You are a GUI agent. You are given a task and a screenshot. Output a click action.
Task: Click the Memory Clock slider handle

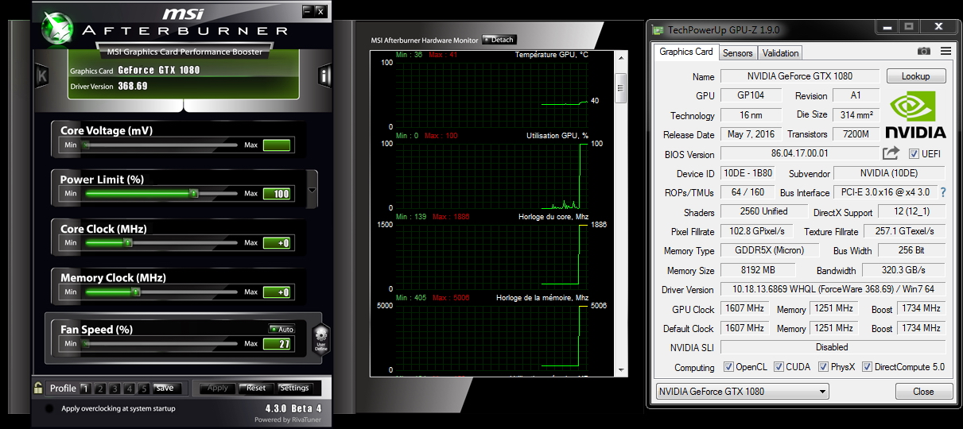[136, 292]
